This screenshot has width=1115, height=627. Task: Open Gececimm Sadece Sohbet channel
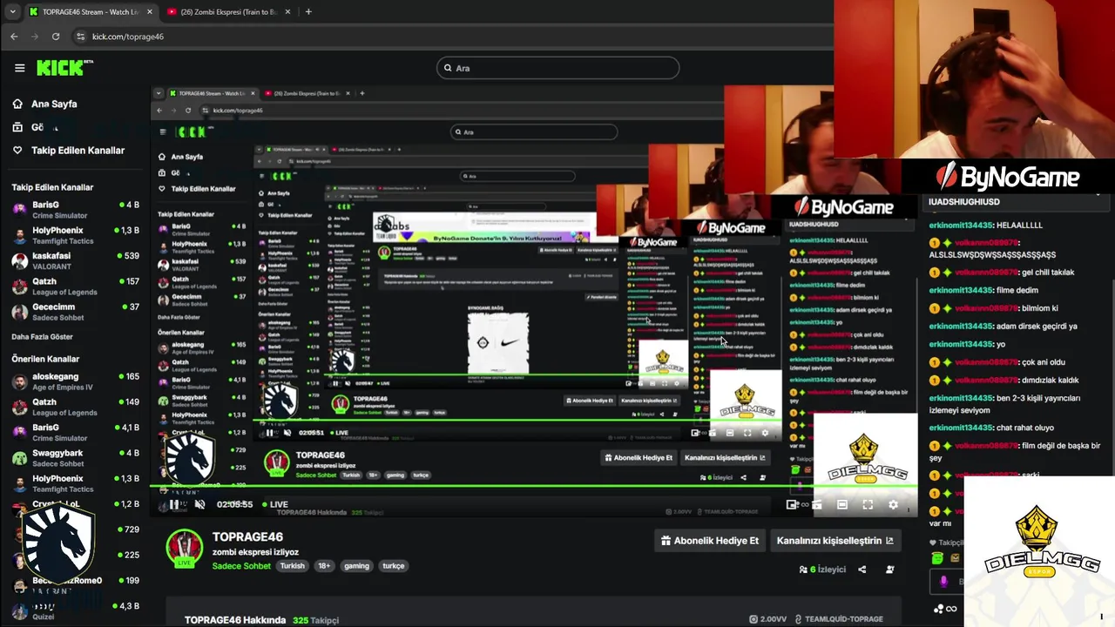[76, 312]
